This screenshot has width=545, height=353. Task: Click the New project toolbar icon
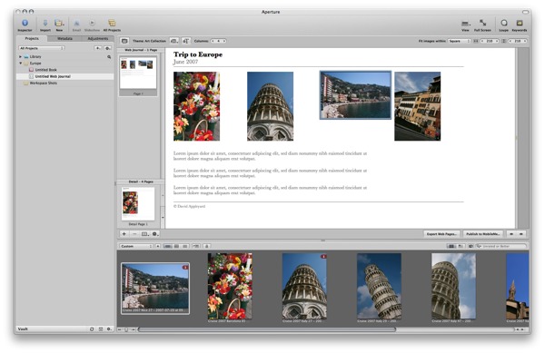tap(59, 25)
